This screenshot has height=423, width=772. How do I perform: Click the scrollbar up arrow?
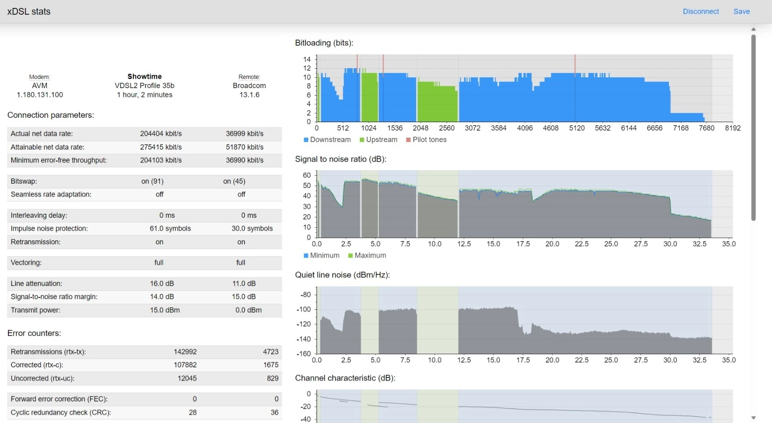point(753,29)
